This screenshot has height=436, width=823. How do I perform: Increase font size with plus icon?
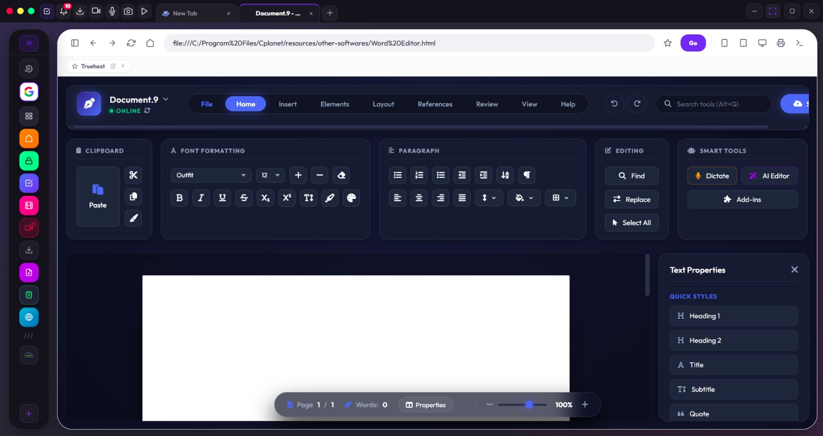[x=298, y=175]
